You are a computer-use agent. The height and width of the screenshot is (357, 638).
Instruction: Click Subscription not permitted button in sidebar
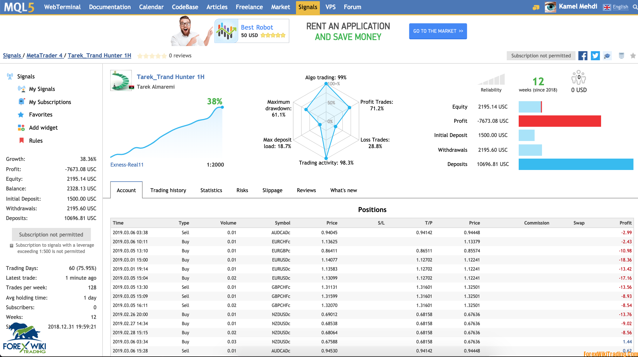[x=51, y=234]
